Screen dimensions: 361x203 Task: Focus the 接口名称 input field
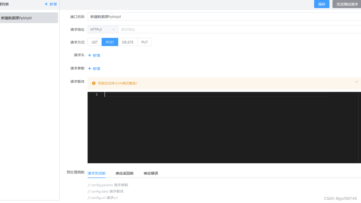tap(224, 17)
